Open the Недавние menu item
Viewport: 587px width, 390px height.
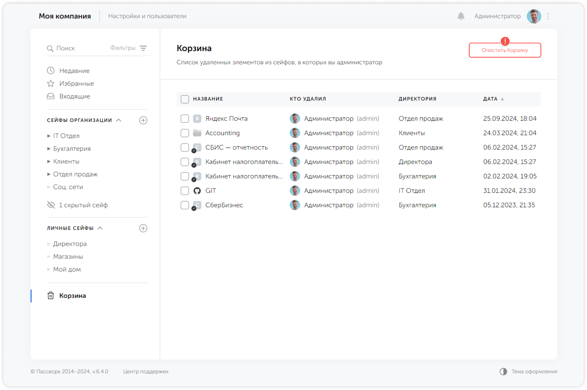click(74, 71)
